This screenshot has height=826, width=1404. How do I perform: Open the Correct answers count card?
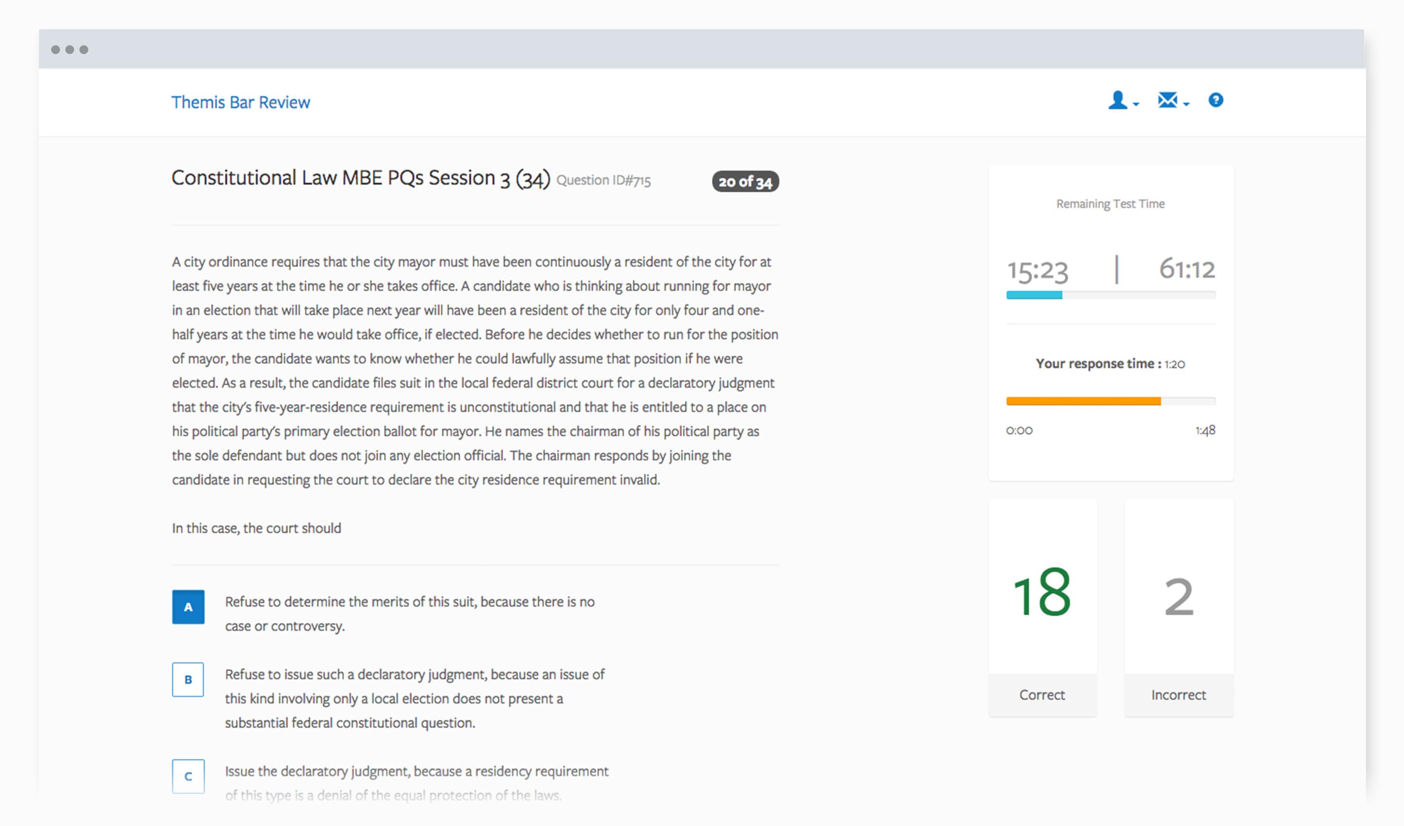[x=1042, y=608]
